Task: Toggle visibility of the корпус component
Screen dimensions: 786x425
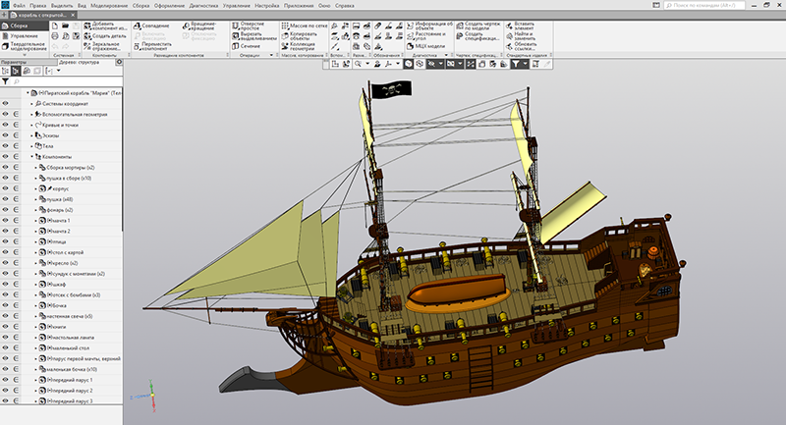Action: click(x=6, y=188)
